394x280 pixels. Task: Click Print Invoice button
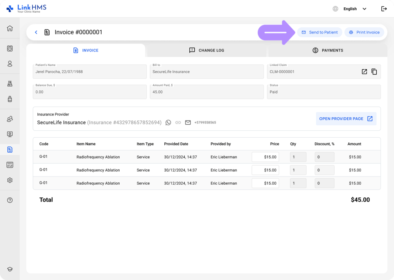(364, 32)
